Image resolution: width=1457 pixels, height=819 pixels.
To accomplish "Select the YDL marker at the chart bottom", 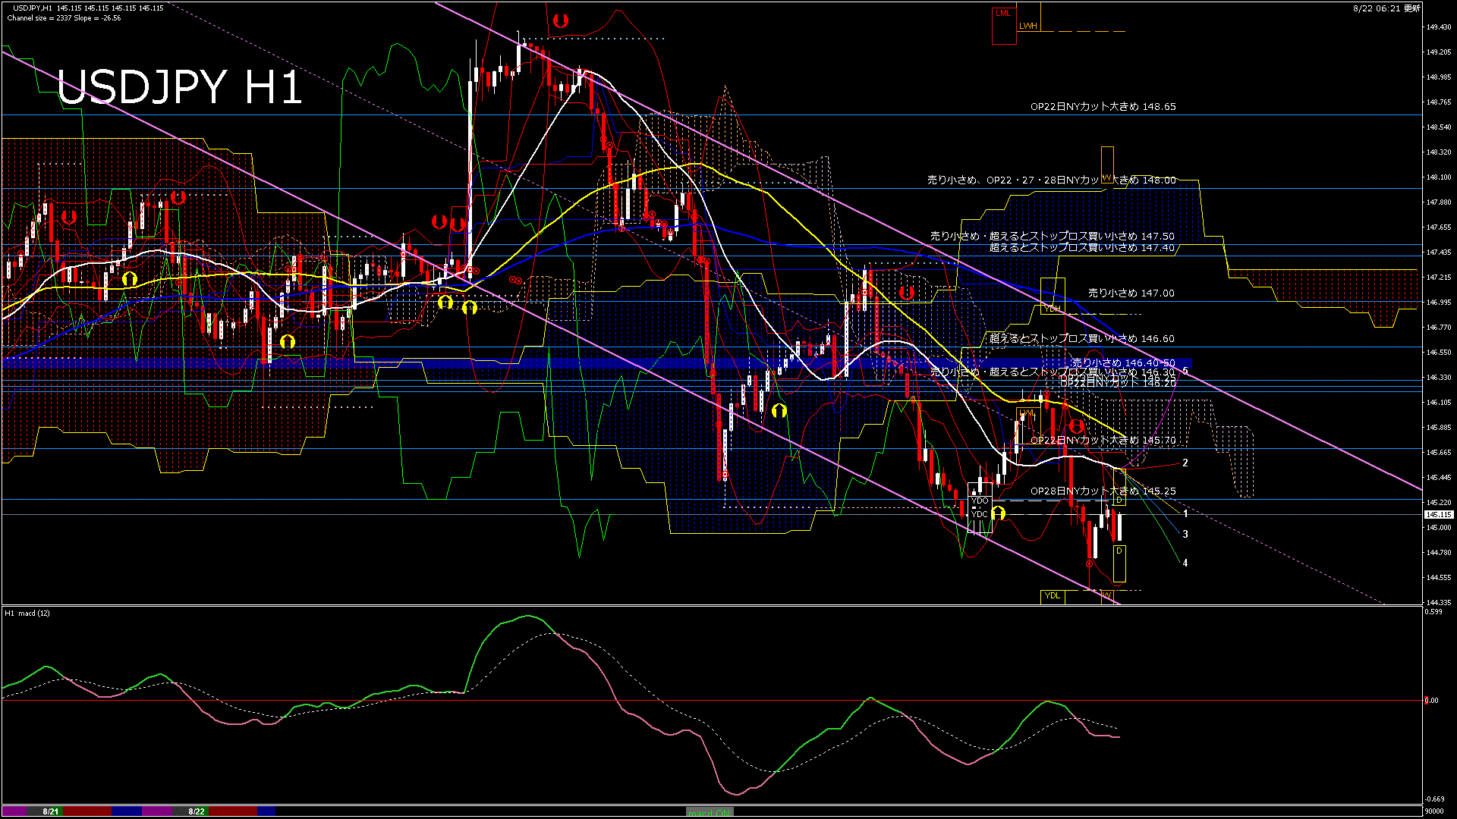I will pos(1052,596).
